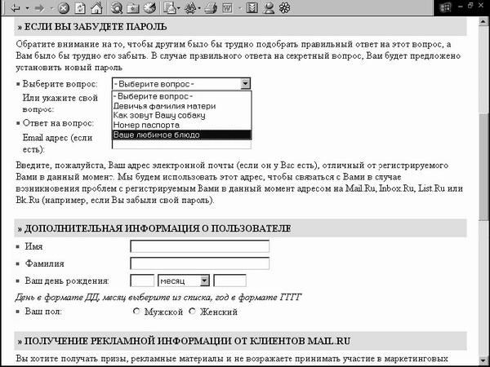The width and height of the screenshot is (490, 367).
Task: Choose 'Как зовут Вашу собаку' option
Action: coord(181,116)
